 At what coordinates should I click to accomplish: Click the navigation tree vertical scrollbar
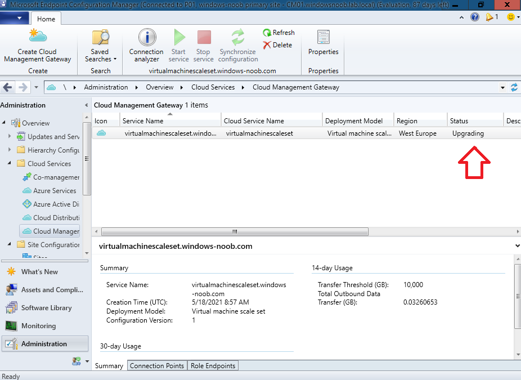click(x=87, y=159)
